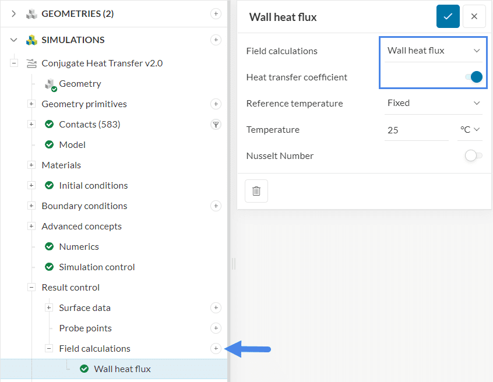493x382 pixels.
Task: Apply settings with the blue checkmark button
Action: 448,16
